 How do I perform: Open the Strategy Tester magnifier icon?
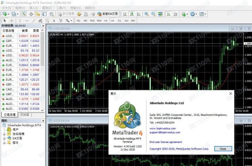(x=51, y=14)
